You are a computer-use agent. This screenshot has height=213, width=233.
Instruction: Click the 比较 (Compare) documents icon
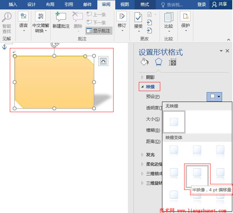click(169, 17)
